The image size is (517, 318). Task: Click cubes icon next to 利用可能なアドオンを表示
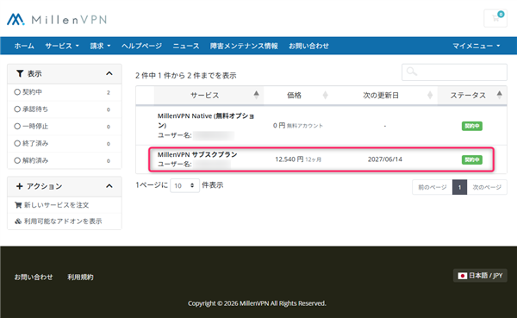point(18,221)
